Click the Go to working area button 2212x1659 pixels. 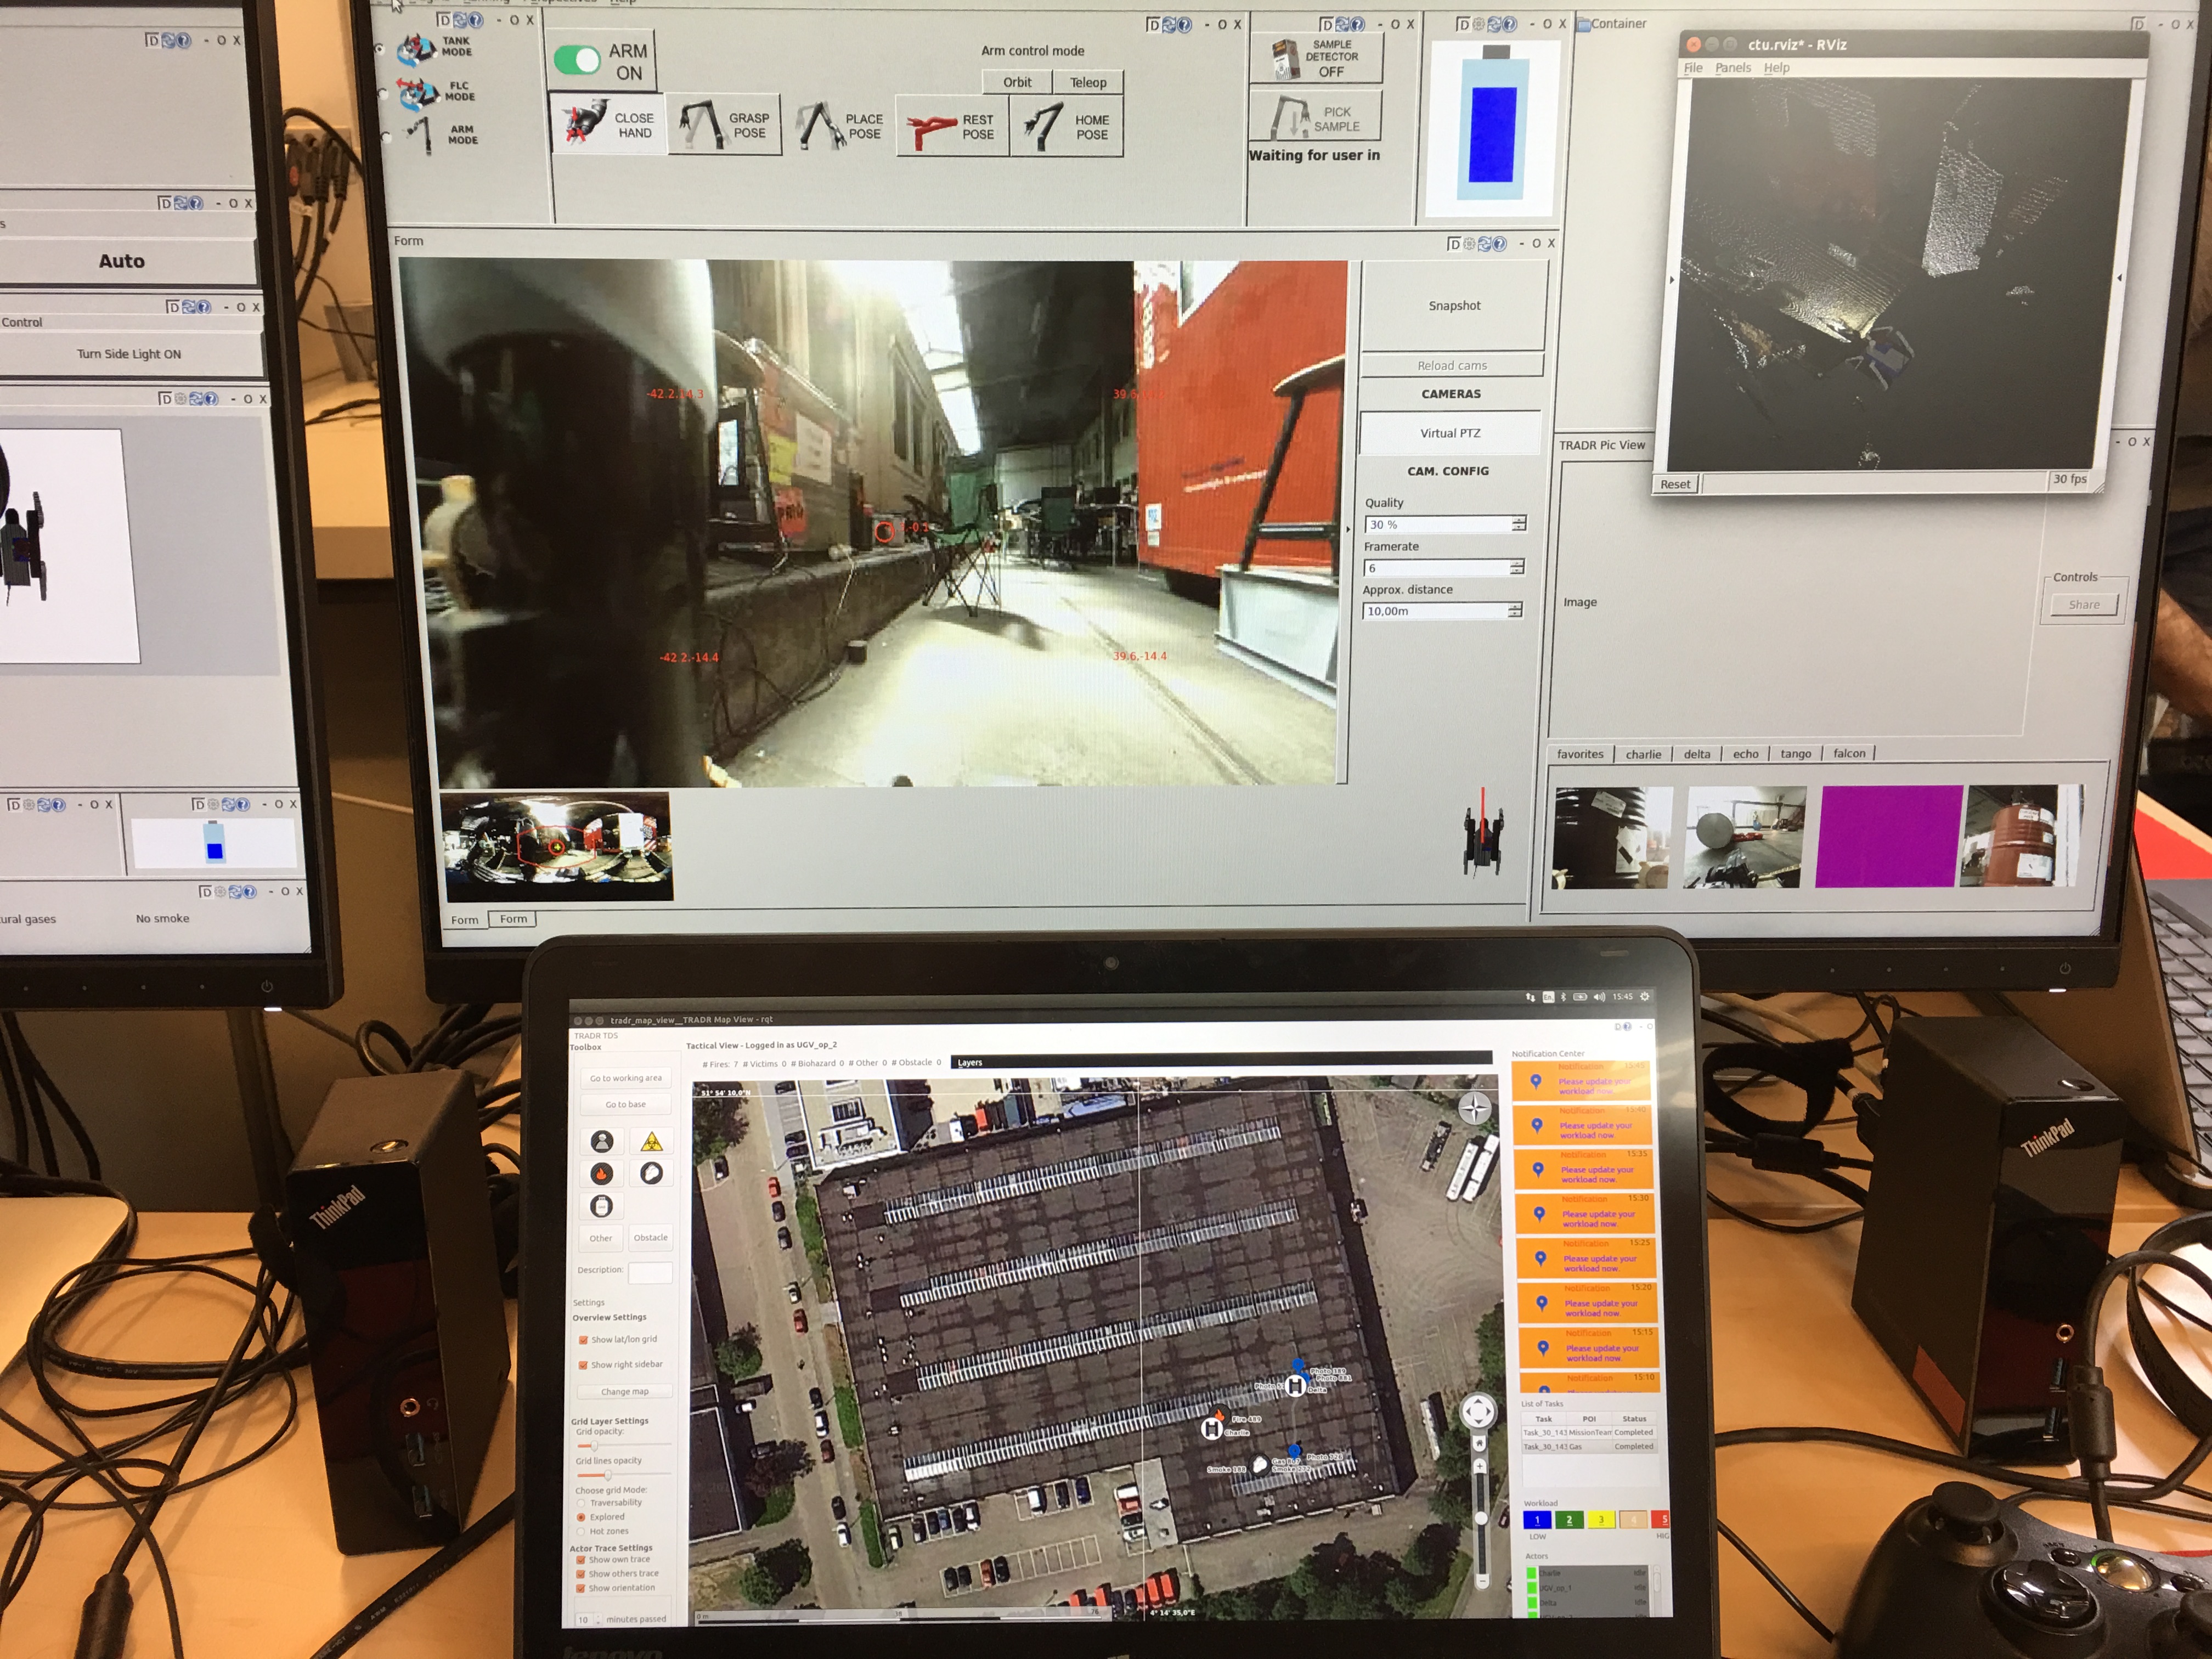(x=625, y=1078)
